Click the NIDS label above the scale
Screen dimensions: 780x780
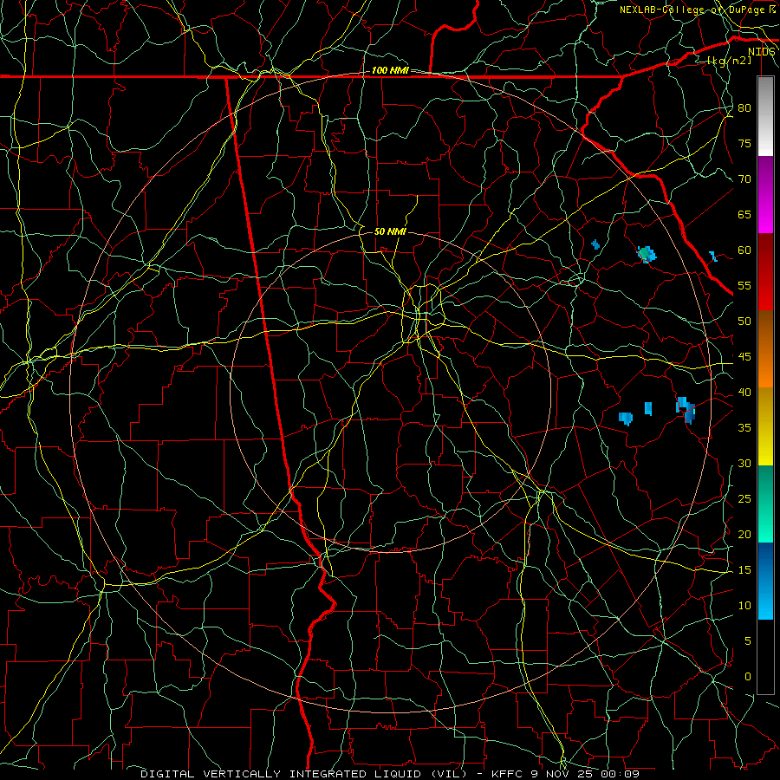pos(761,52)
